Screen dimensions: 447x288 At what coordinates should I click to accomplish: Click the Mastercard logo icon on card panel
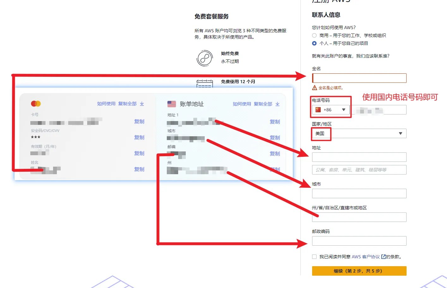[36, 104]
